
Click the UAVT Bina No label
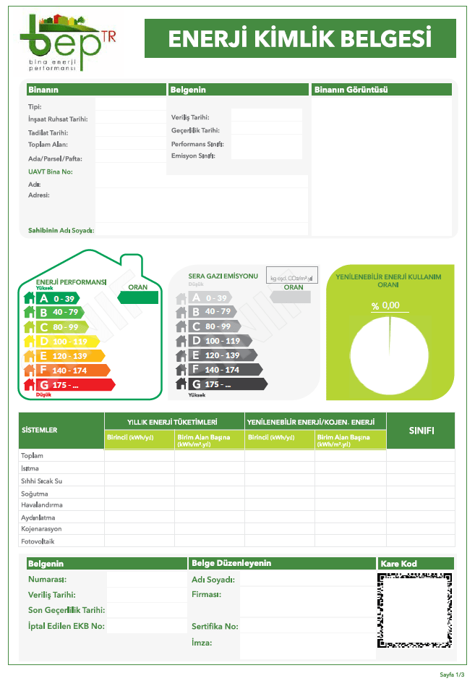[x=51, y=172]
